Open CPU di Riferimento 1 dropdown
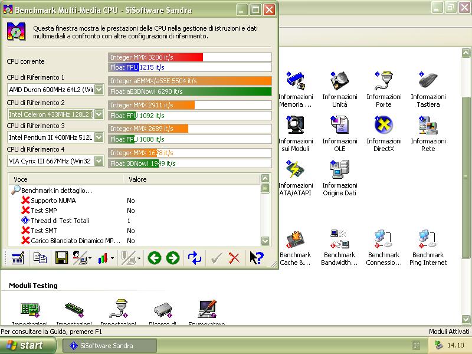472x354 pixels. [x=99, y=90]
